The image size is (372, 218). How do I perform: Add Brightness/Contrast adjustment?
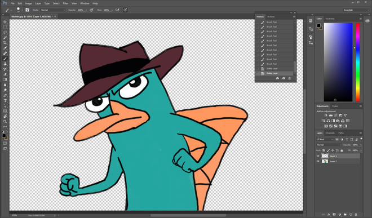[326, 115]
